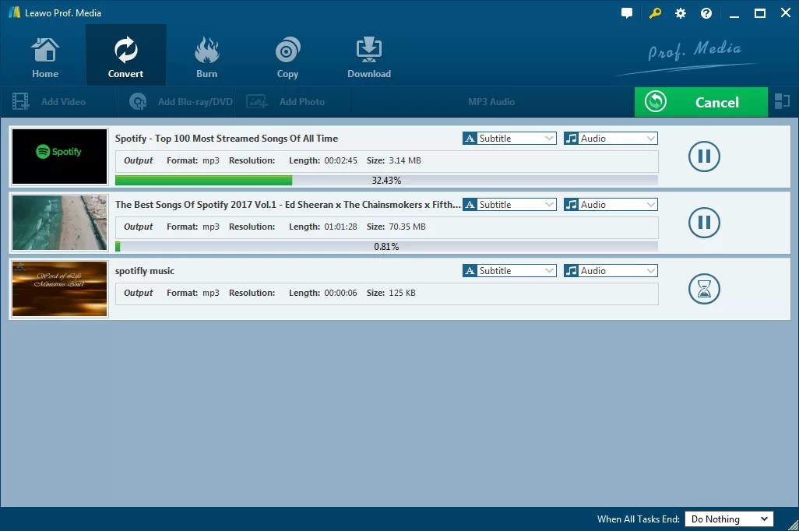Click the 0.81% progress bar
The height and width of the screenshot is (531, 799).
[x=386, y=247]
